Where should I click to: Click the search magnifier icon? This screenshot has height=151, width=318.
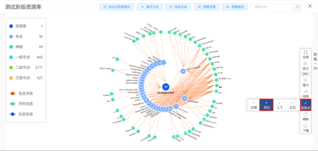(x=298, y=7)
